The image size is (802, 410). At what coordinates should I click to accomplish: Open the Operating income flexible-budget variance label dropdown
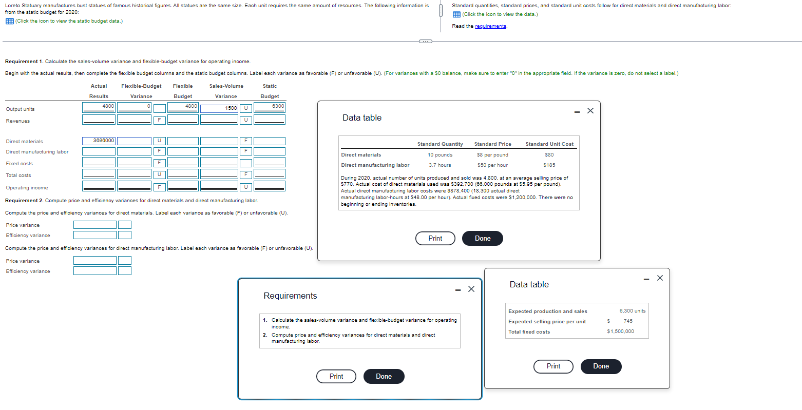(x=160, y=187)
